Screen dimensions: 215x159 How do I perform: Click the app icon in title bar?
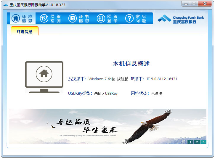[x=6, y=5]
